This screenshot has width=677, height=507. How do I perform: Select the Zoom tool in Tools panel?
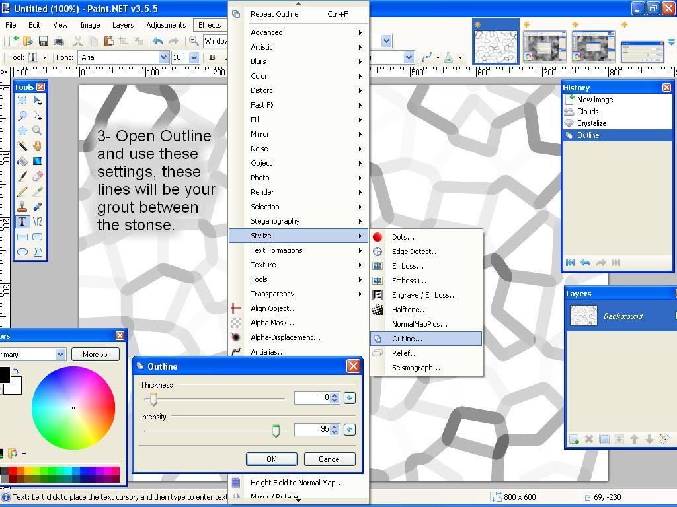(x=38, y=131)
